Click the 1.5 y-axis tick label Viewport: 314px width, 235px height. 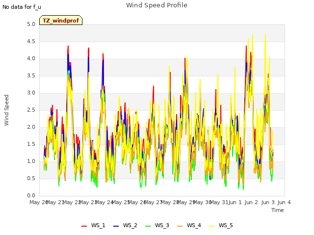[x=31, y=144]
